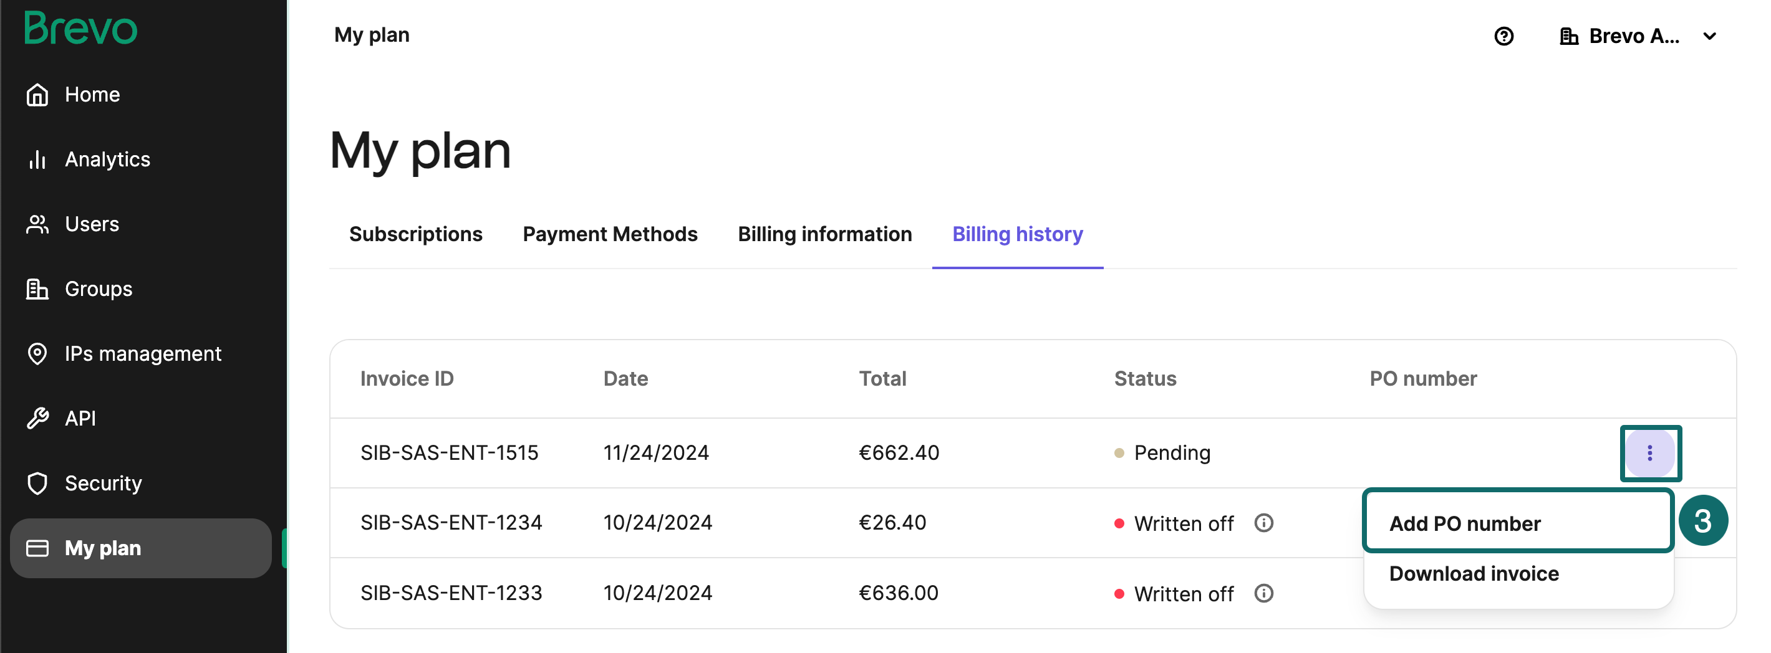Click info icon for invoice SIB-SAS-ENT-1233
The height and width of the screenshot is (653, 1771).
(x=1263, y=593)
